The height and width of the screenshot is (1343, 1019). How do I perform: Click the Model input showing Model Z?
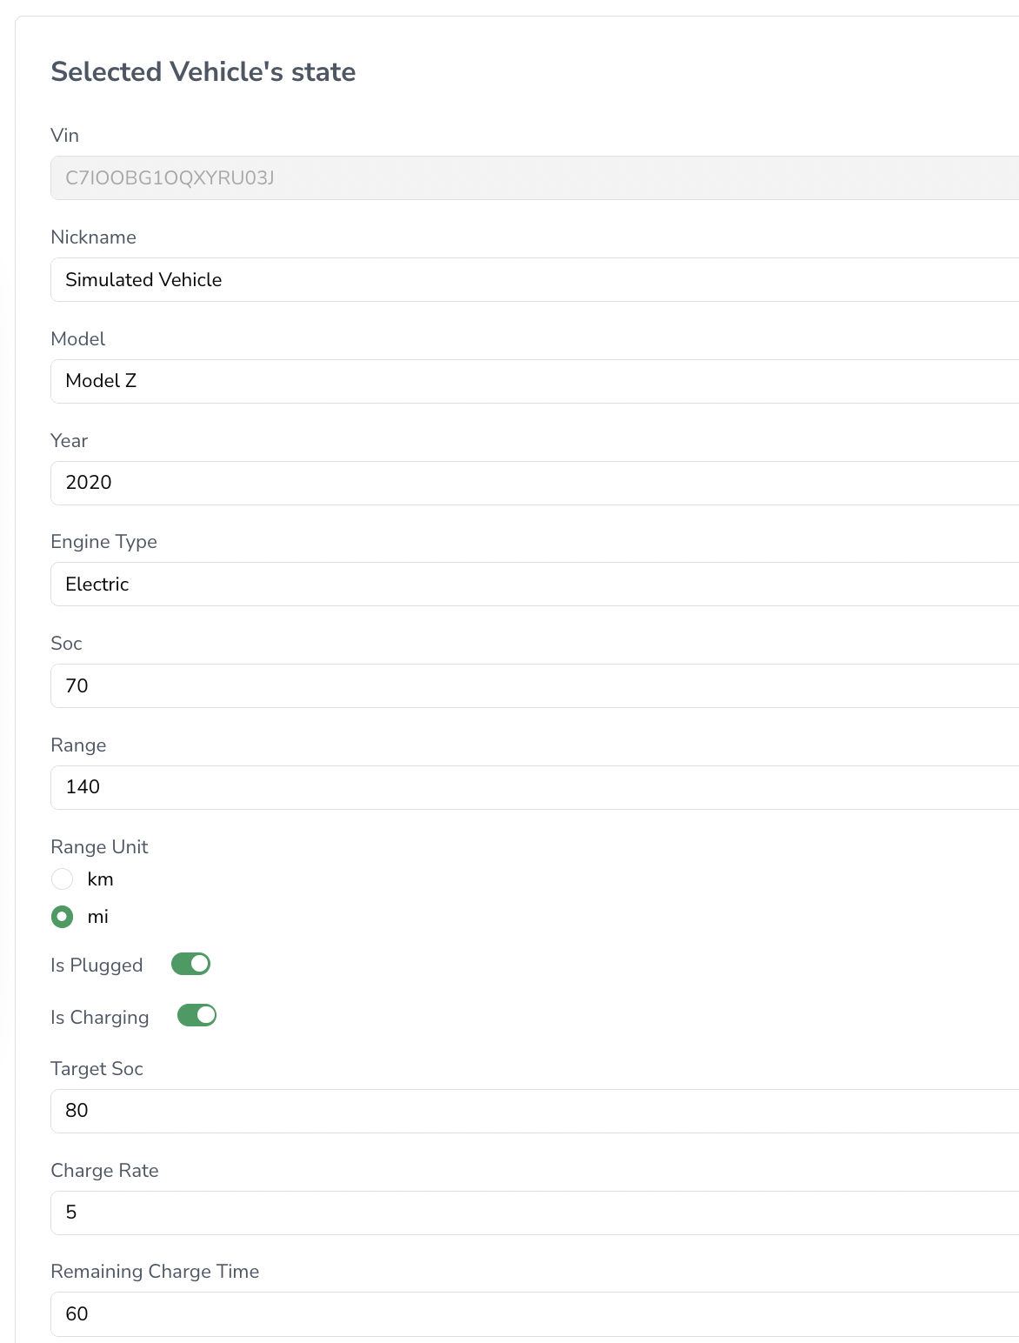535,381
